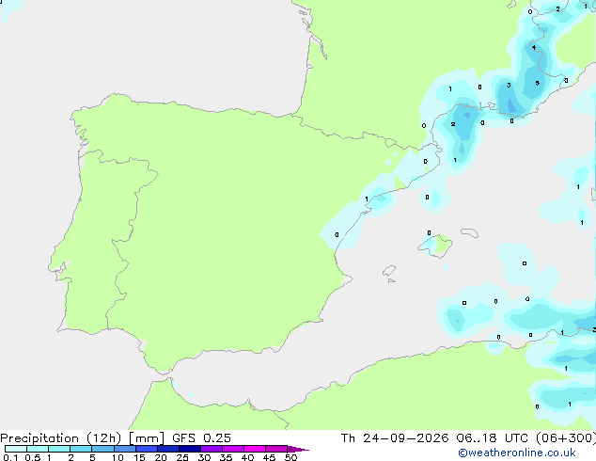Click the legend's overflow arrow past 50
Image resolution: width=596 pixels, height=461 pixels.
pyautogui.click(x=298, y=449)
